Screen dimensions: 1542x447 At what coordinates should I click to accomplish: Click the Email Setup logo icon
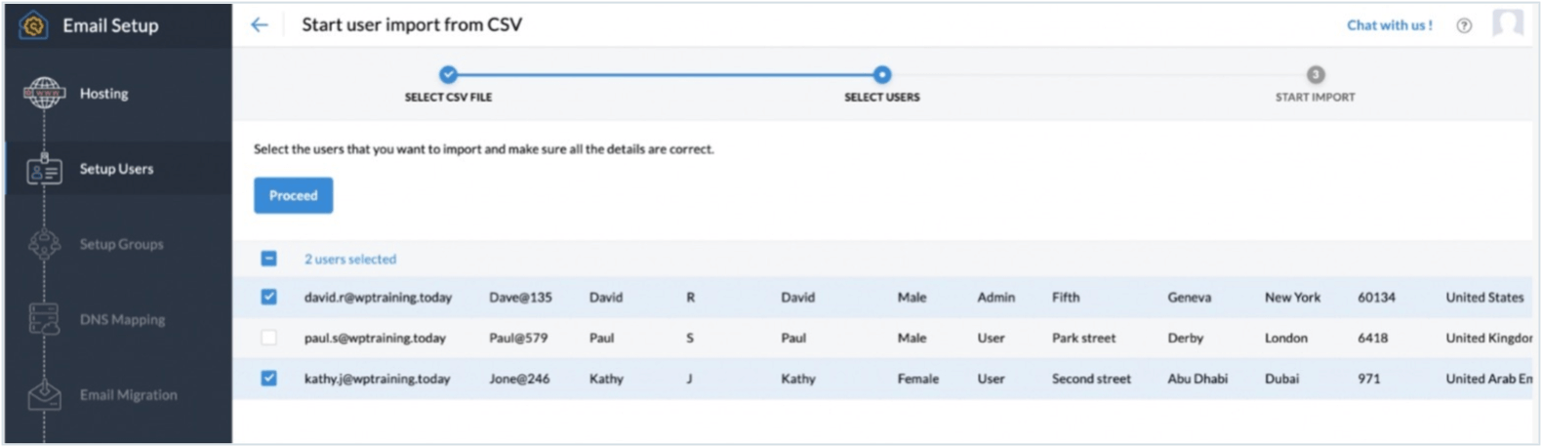pyautogui.click(x=33, y=25)
